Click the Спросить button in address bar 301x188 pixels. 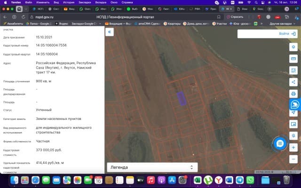pyautogui.click(x=236, y=16)
